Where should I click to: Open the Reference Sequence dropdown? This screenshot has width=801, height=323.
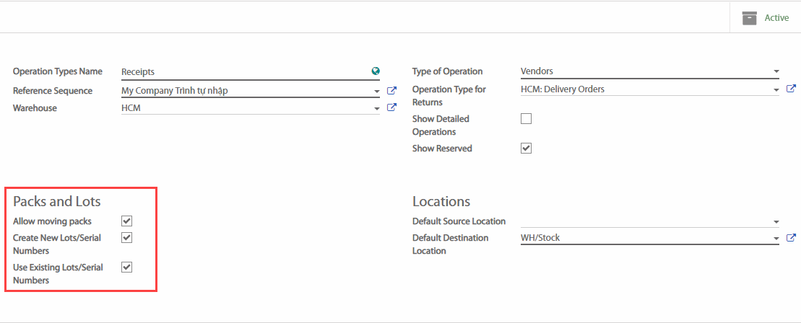pos(376,92)
